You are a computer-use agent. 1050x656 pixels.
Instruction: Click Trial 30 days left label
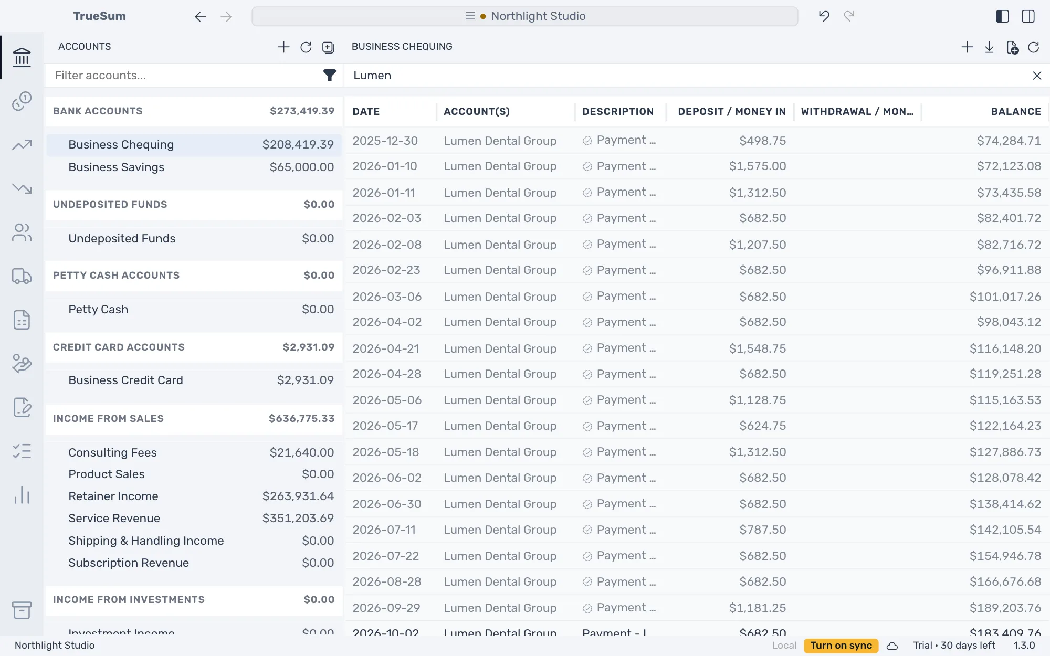coord(954,646)
